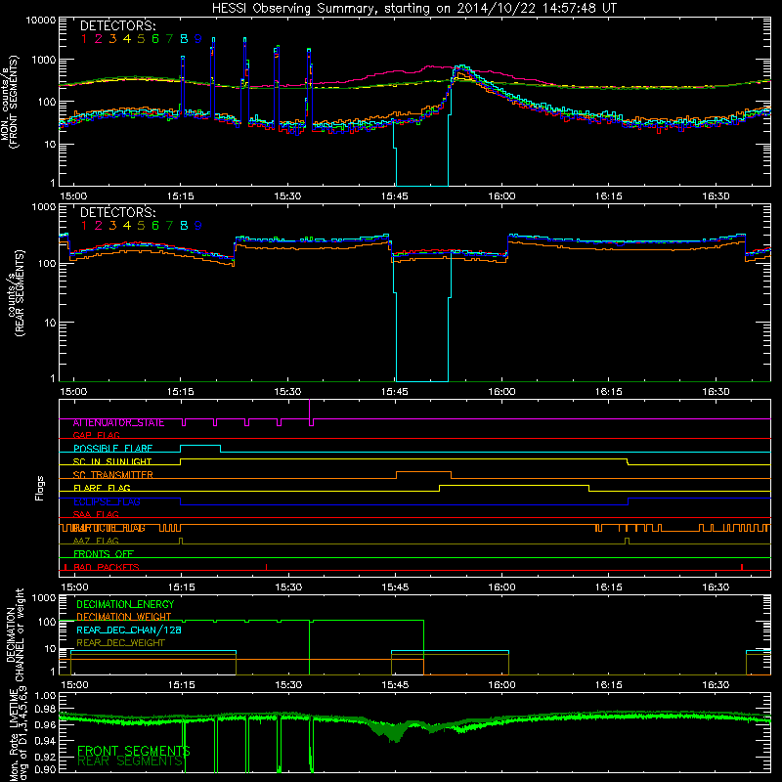Choose detector 9 in the front segments legend
The image size is (782, 782).
point(198,39)
